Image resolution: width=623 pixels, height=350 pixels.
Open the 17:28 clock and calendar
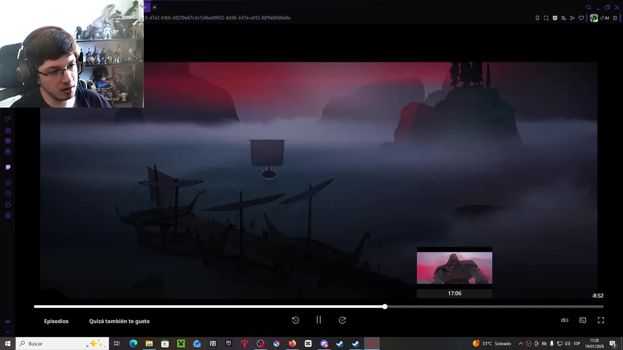pos(594,344)
